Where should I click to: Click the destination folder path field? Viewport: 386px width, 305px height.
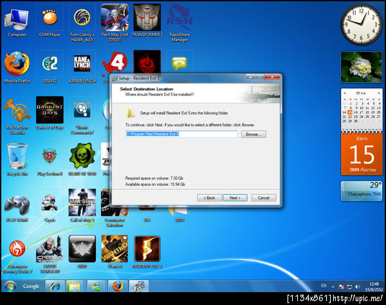(x=181, y=134)
